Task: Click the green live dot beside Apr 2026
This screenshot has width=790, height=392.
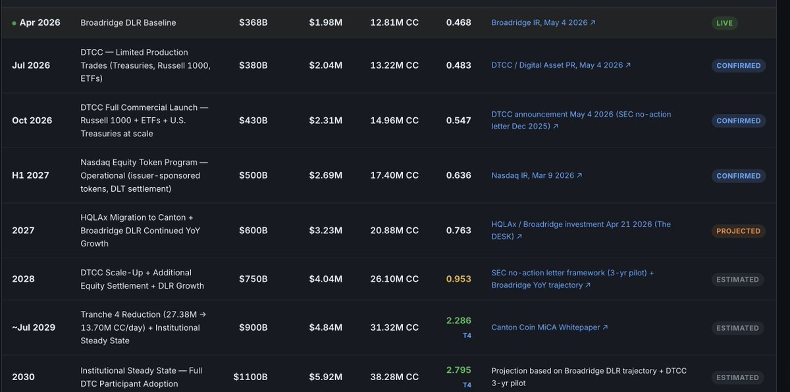Action: pos(14,23)
